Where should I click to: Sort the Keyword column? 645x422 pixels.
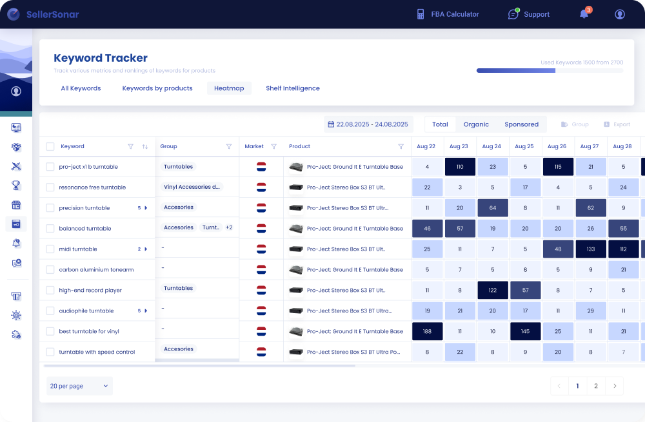pyautogui.click(x=144, y=147)
